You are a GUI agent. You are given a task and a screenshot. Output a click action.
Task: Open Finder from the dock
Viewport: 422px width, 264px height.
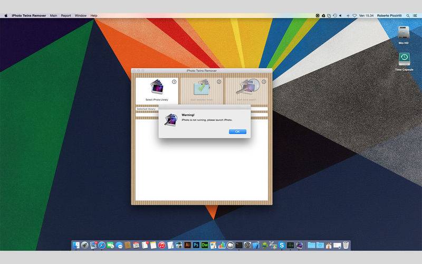coord(76,245)
